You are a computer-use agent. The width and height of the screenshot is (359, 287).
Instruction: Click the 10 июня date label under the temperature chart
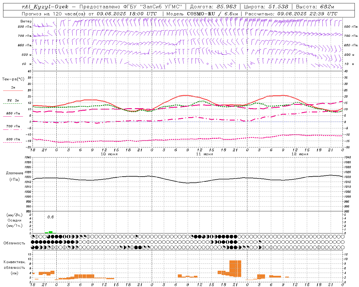click(x=109, y=154)
